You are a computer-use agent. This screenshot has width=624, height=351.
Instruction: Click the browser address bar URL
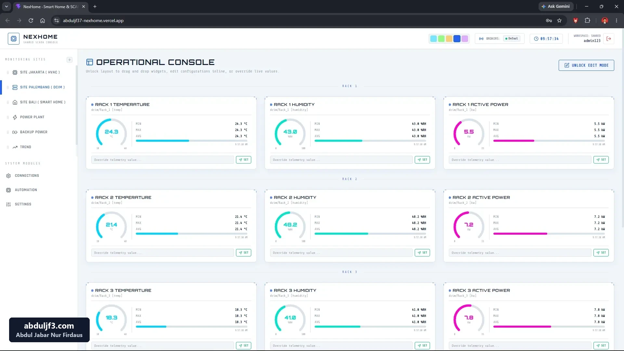pyautogui.click(x=93, y=20)
